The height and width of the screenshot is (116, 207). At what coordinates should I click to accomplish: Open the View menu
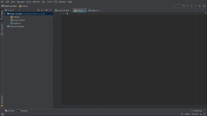tap(13, 2)
